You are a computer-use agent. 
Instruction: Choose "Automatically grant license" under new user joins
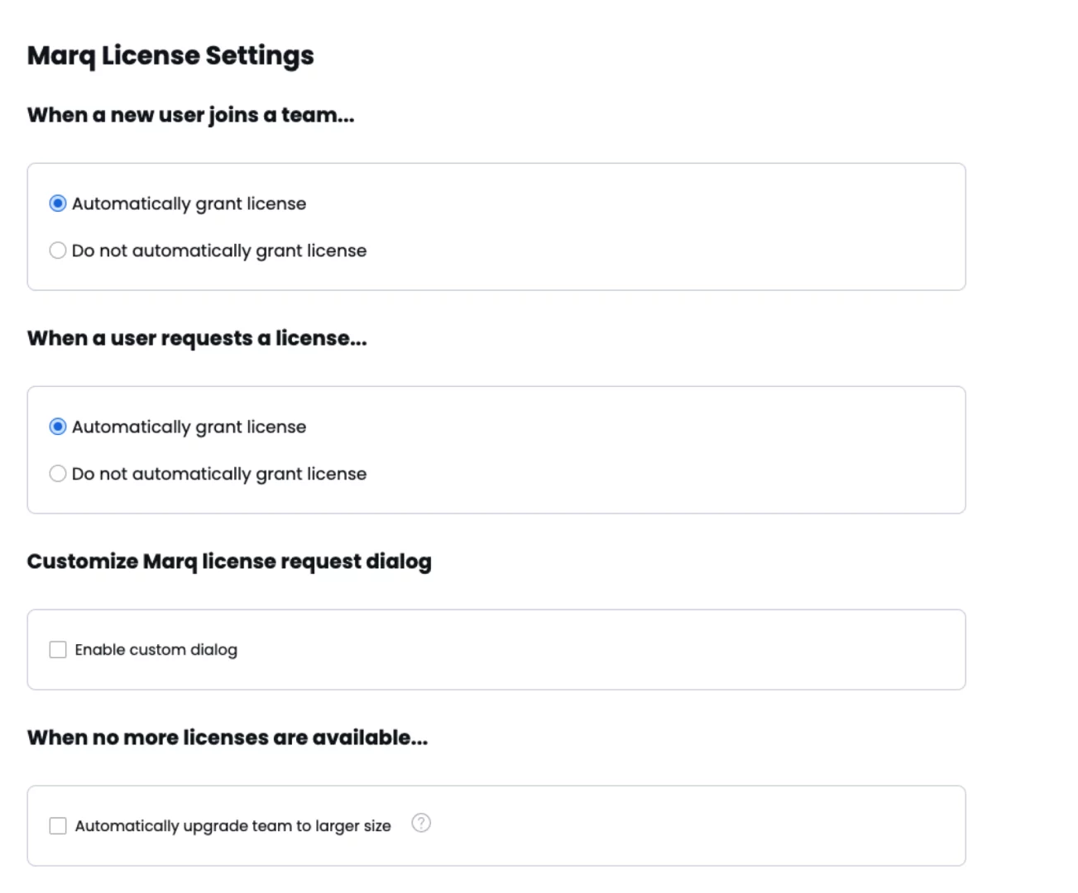pyautogui.click(x=58, y=203)
